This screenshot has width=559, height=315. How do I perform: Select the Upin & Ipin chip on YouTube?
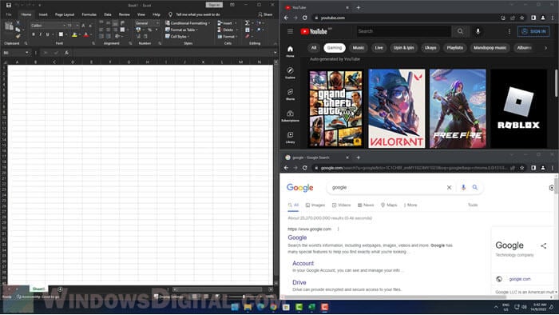(x=403, y=48)
